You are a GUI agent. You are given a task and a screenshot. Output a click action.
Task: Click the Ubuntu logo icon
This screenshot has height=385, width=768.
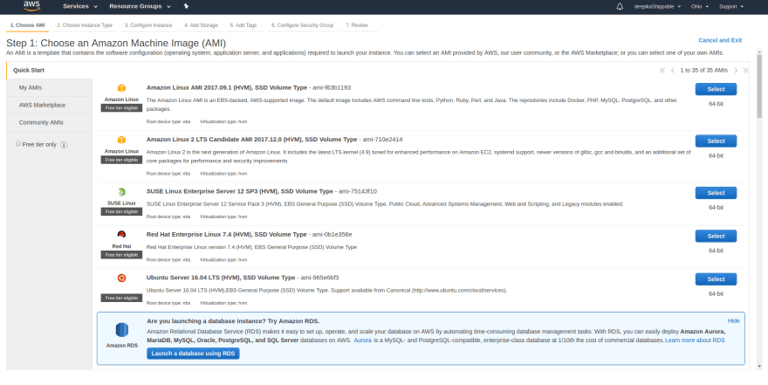click(x=121, y=278)
